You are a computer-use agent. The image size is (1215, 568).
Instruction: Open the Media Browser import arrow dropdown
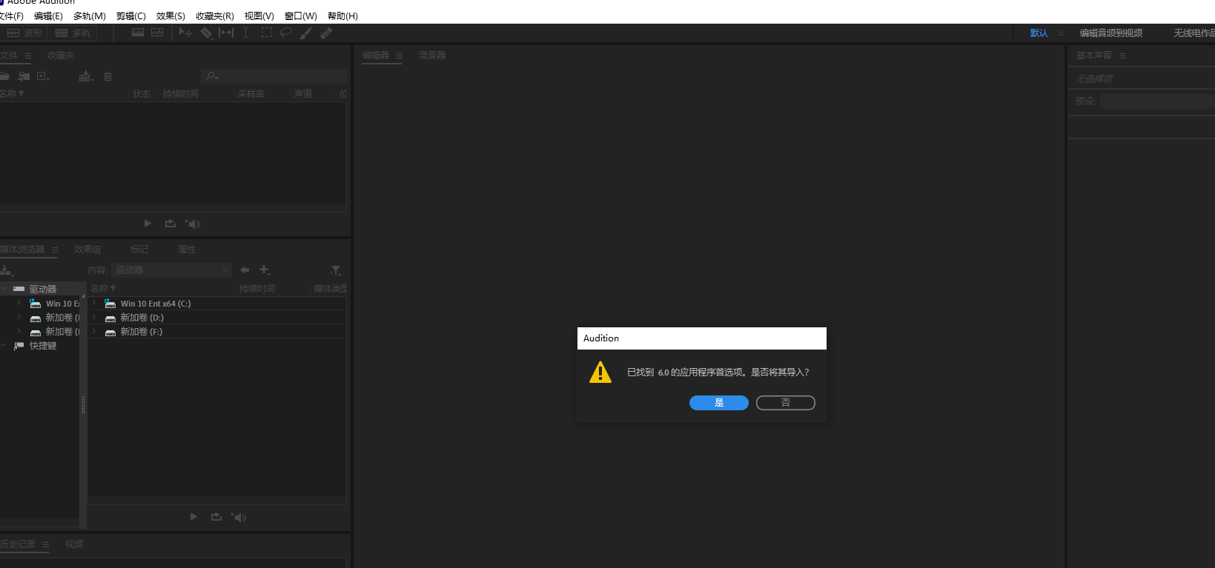pos(7,270)
